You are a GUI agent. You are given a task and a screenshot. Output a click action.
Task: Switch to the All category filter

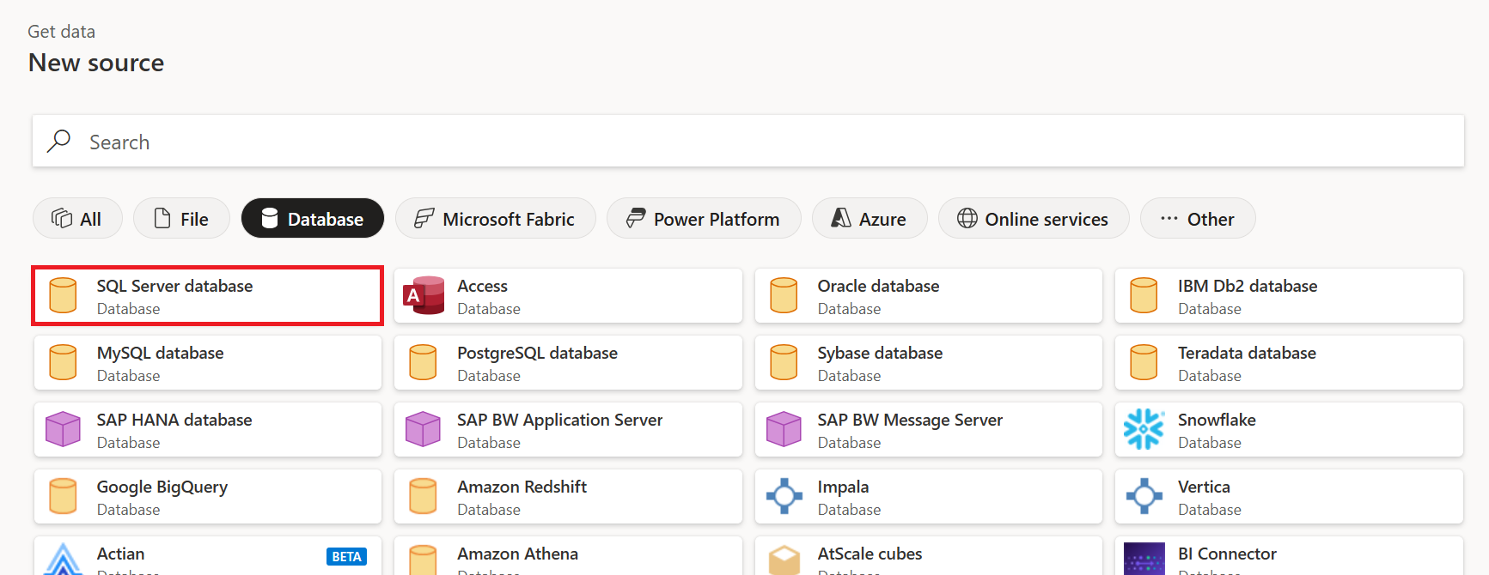(x=77, y=219)
